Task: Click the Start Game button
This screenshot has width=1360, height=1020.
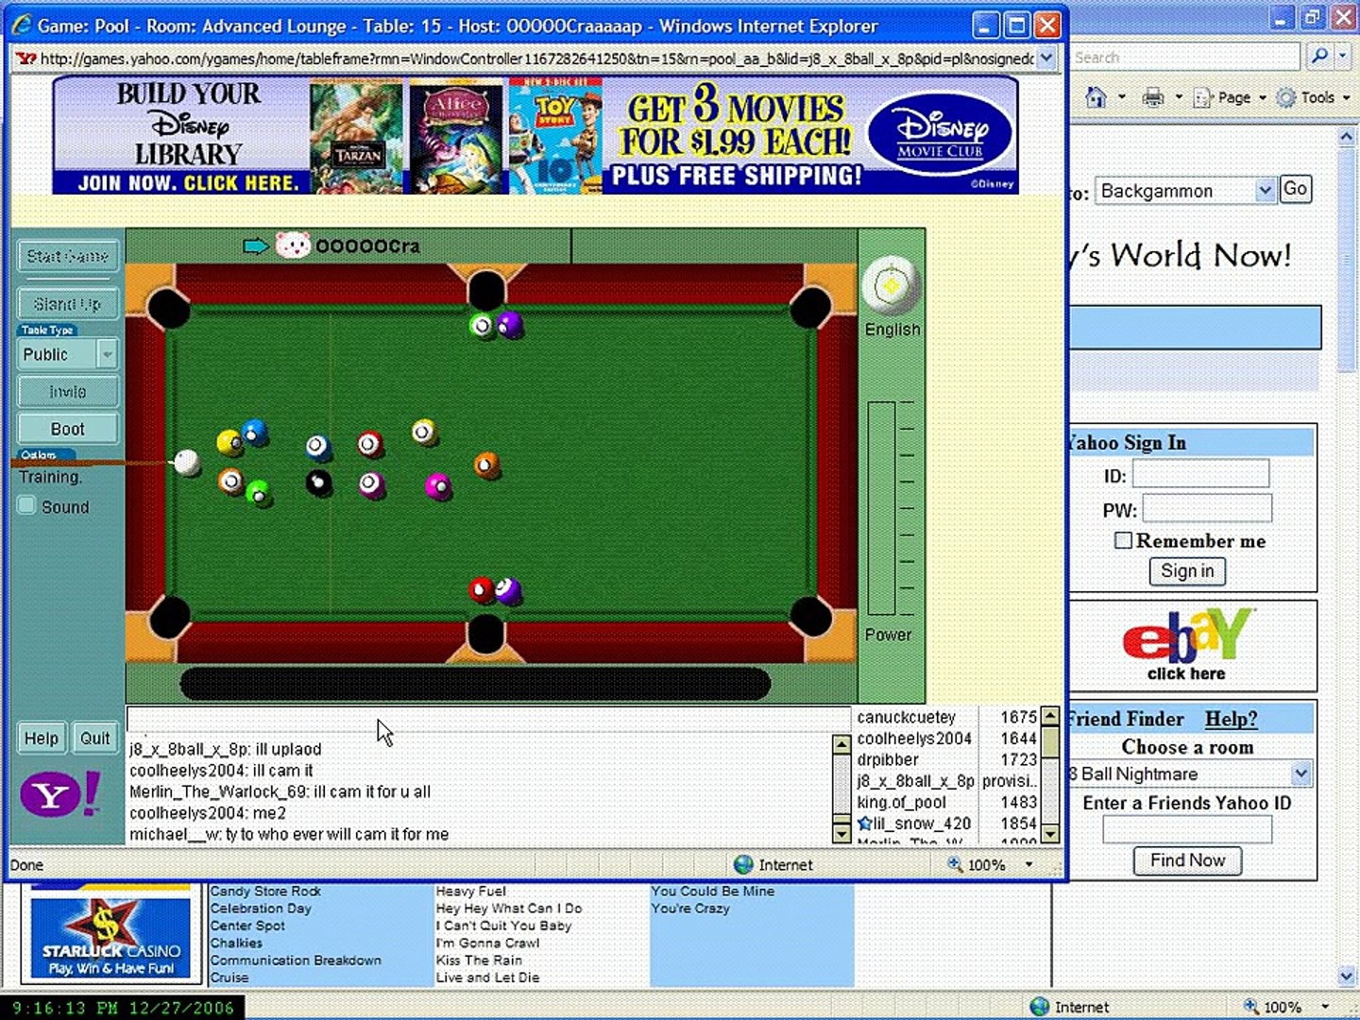Action: coord(68,256)
